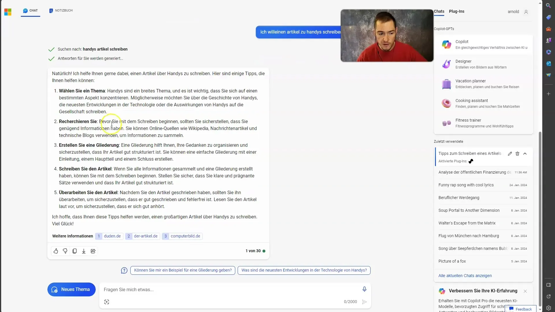Image resolution: width=555 pixels, height=312 pixels.
Task: Click the computerbild.de reference link
Action: (x=185, y=236)
